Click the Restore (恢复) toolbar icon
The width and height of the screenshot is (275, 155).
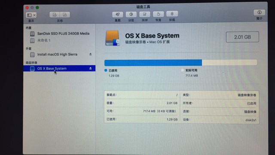(x=158, y=14)
